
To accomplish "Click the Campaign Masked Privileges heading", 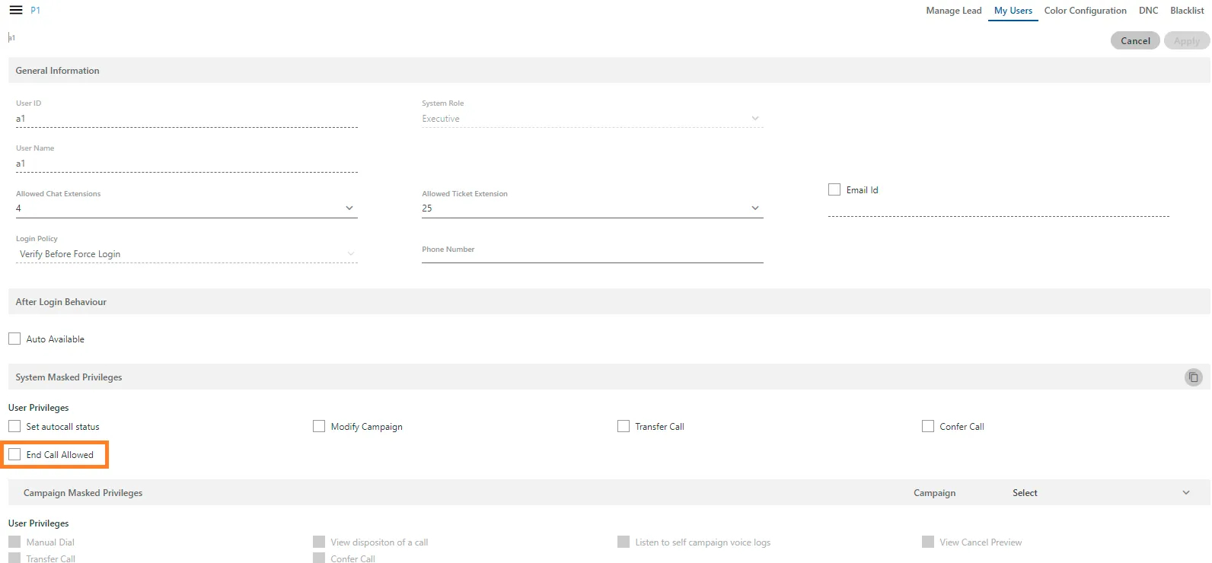I will (x=83, y=493).
